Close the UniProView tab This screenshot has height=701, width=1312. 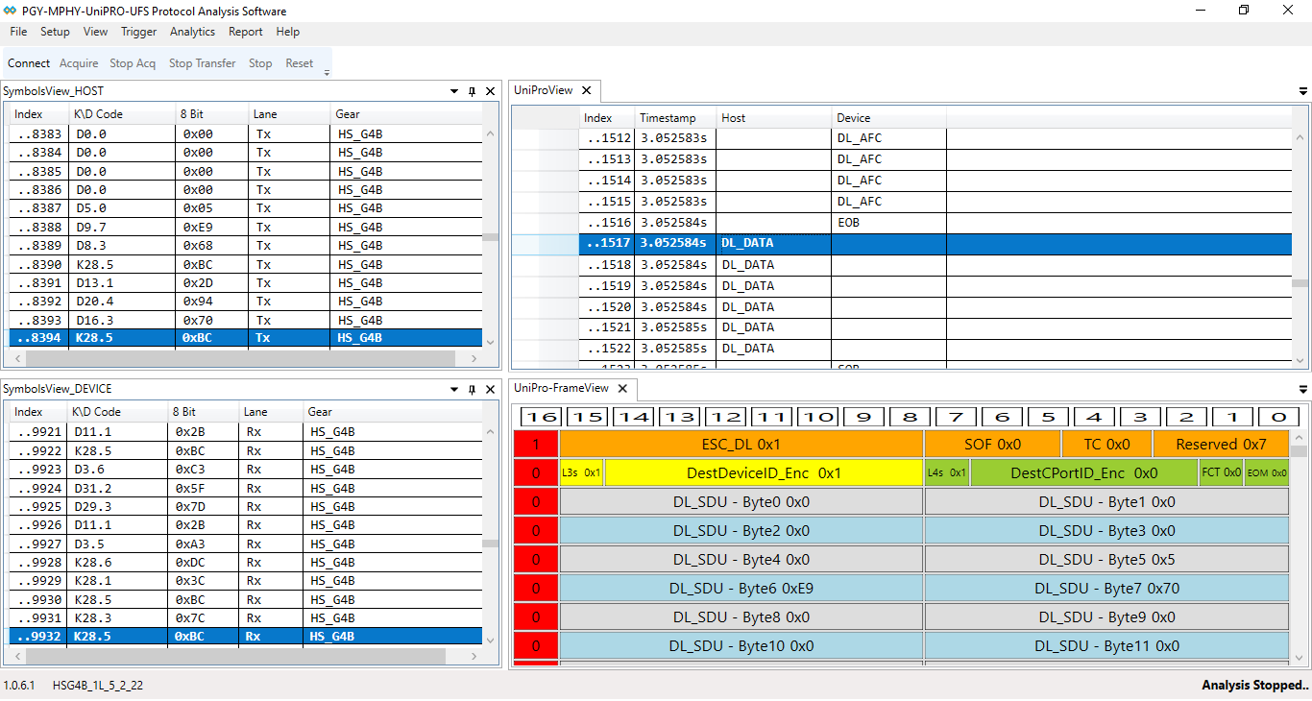coord(586,90)
